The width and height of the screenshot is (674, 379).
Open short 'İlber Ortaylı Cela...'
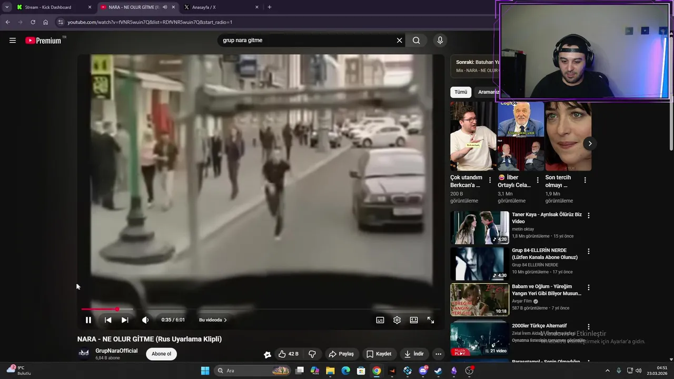521,136
